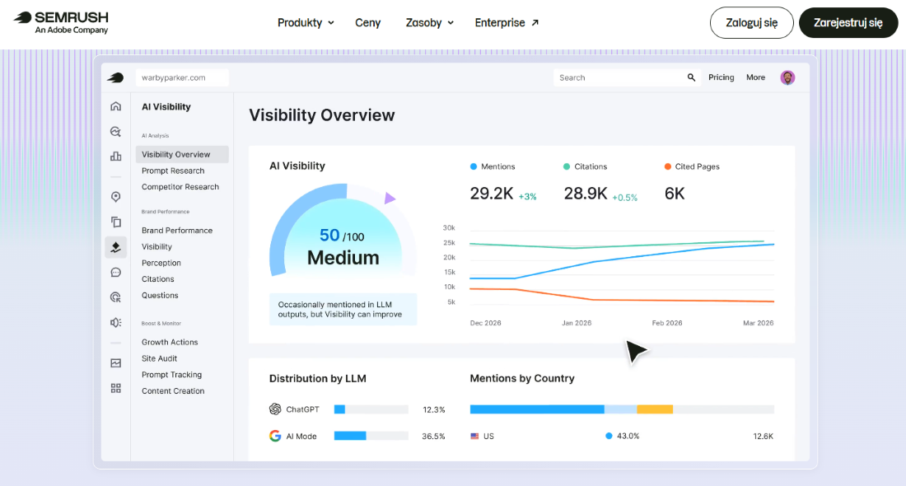
Task: Click the 28.9K citations value
Action: pyautogui.click(x=586, y=194)
